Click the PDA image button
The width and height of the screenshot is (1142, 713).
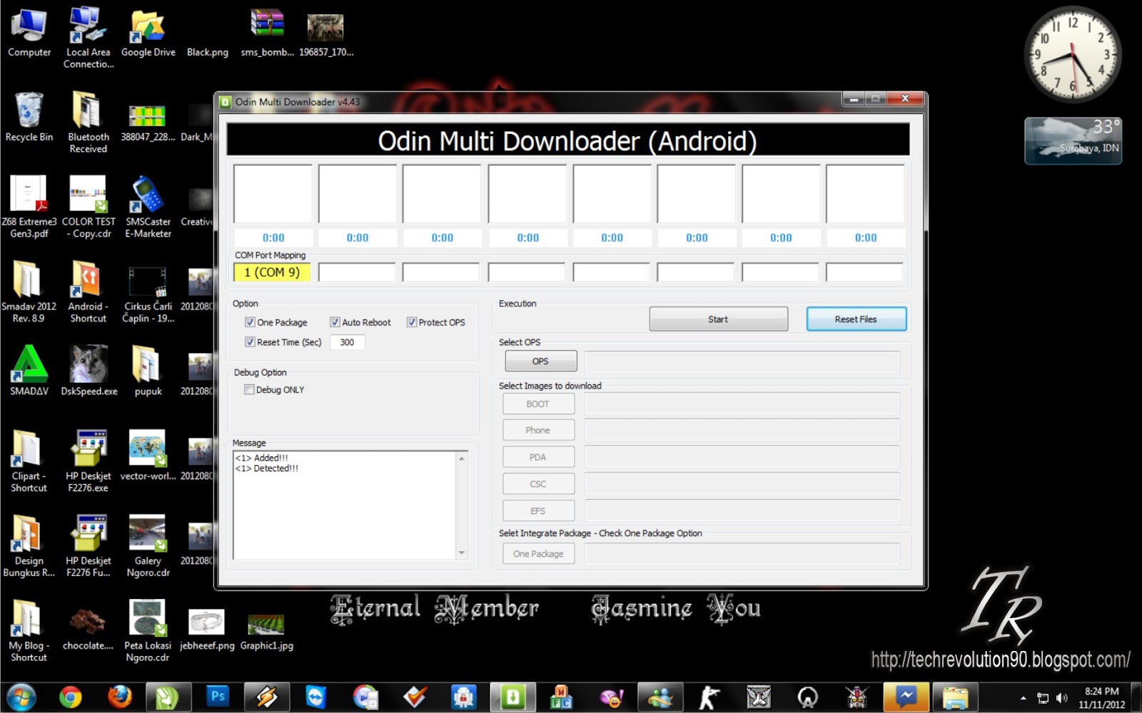[538, 457]
